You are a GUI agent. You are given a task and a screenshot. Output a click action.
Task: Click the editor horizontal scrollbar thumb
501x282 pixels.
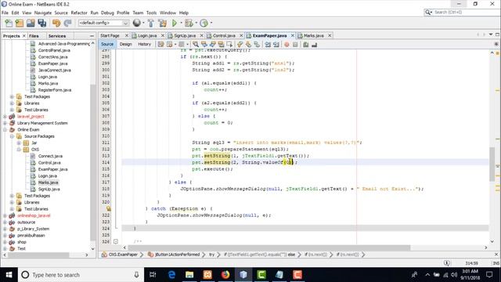point(269,248)
